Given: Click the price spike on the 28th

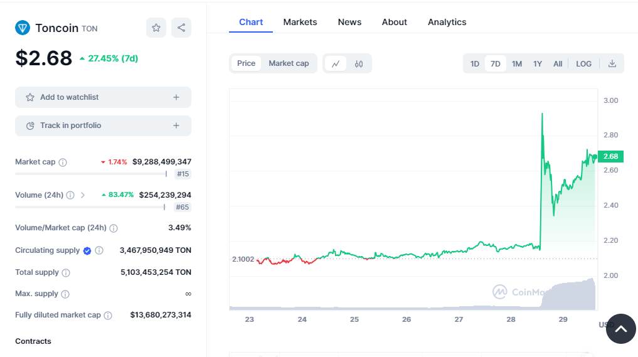Looking at the screenshot, I should click(x=541, y=115).
